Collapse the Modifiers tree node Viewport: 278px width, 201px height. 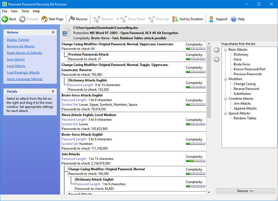coord(225,79)
